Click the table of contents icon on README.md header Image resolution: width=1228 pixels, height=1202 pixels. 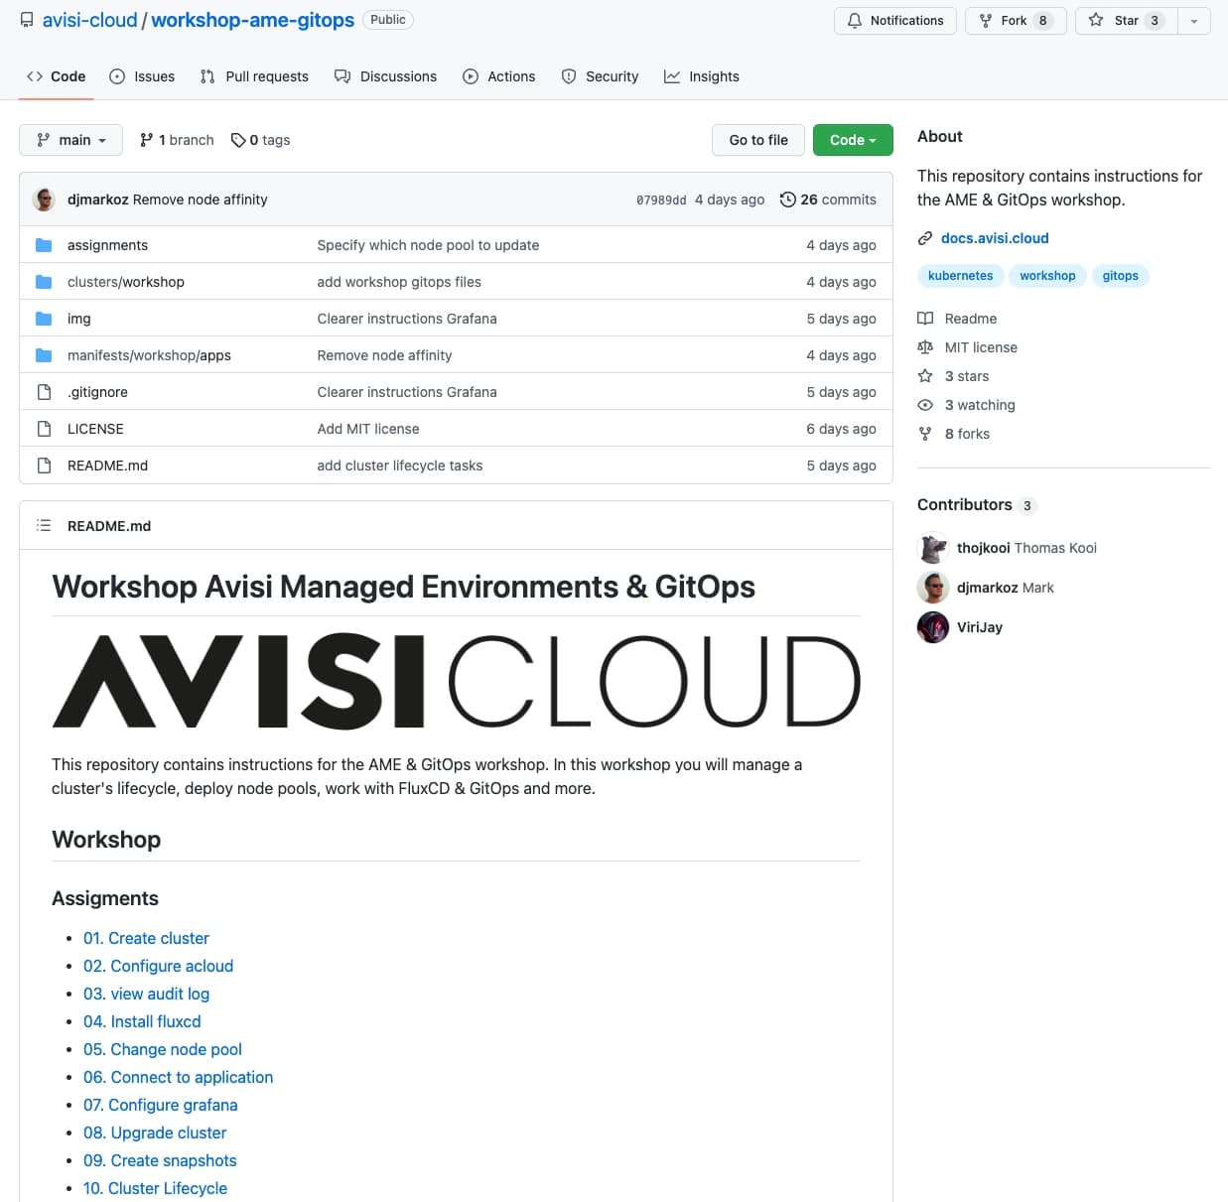pos(44,525)
